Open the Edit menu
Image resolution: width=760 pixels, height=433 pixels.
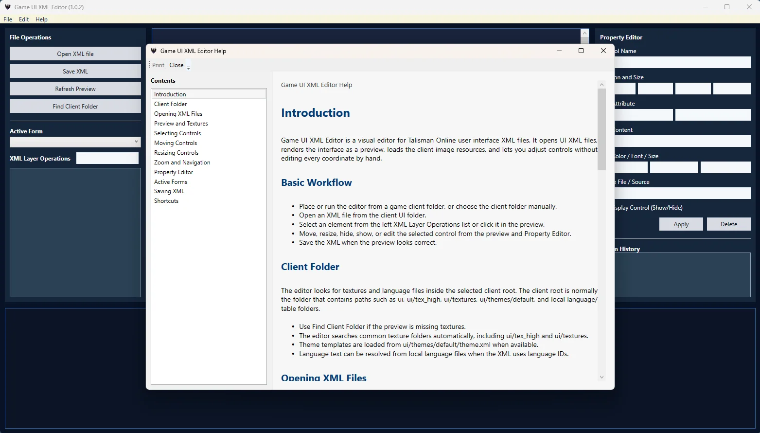pyautogui.click(x=24, y=19)
